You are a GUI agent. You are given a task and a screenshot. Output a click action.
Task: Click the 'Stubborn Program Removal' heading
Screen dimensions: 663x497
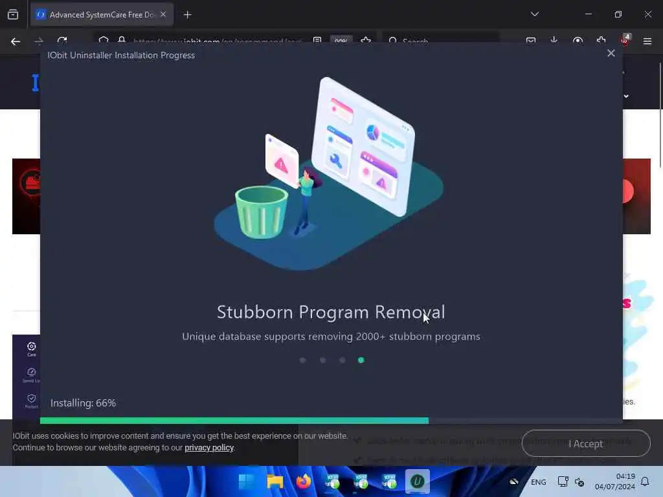[x=331, y=313]
